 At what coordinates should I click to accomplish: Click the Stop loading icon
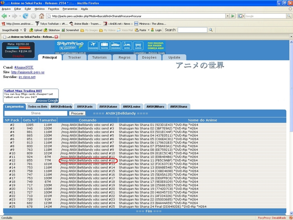33,16
